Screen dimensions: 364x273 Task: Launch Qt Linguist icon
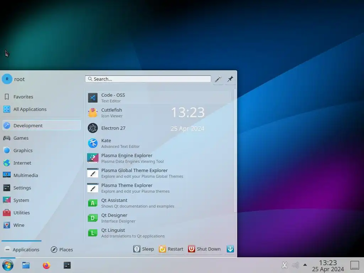click(93, 233)
